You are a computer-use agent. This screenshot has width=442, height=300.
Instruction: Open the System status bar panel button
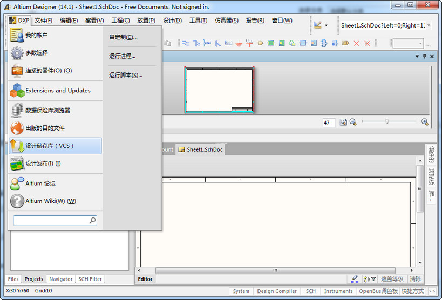tap(241, 291)
